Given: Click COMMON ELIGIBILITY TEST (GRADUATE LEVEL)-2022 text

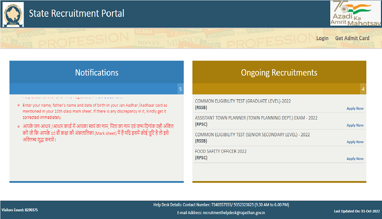Looking at the screenshot, I should tap(243, 101).
